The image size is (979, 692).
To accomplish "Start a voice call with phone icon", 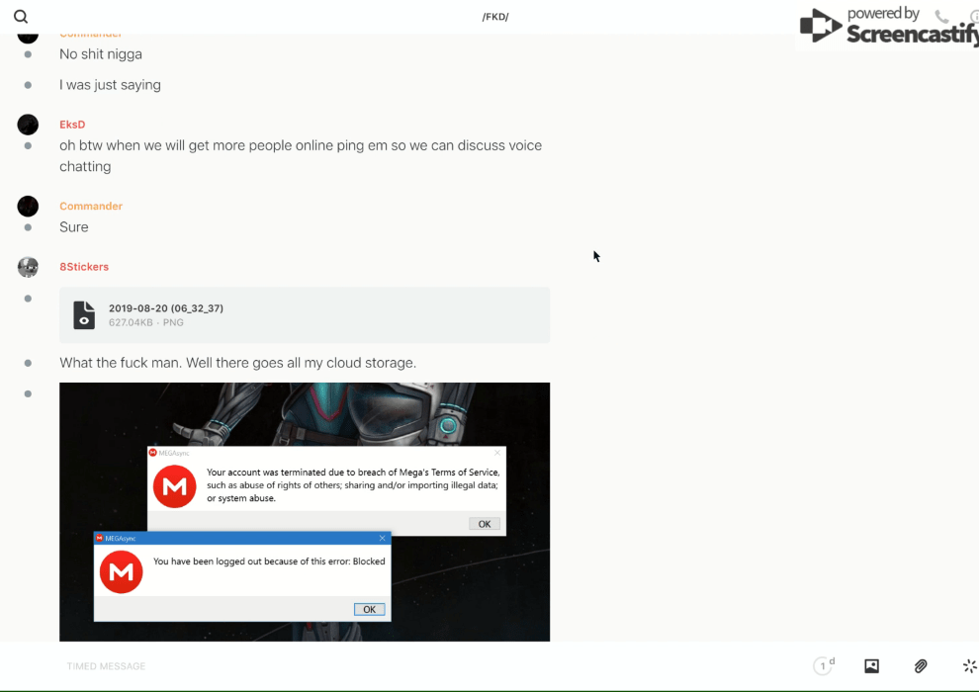I will click(941, 17).
